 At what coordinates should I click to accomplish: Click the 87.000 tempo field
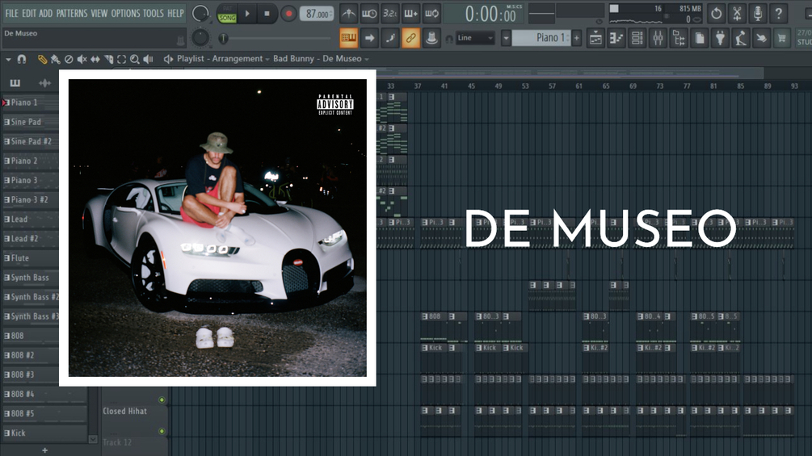pos(317,14)
